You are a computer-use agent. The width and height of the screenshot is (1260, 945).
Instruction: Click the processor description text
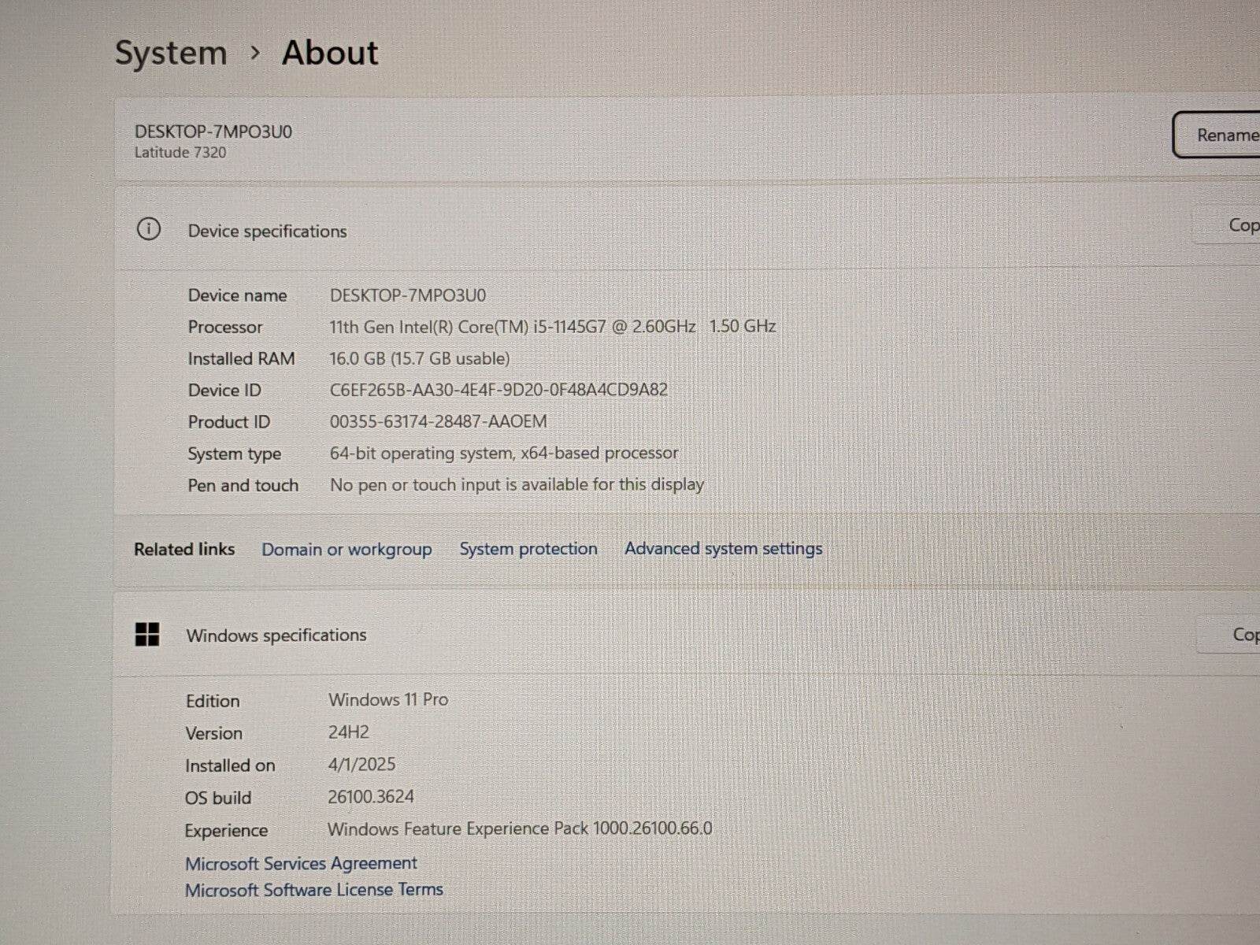(552, 326)
